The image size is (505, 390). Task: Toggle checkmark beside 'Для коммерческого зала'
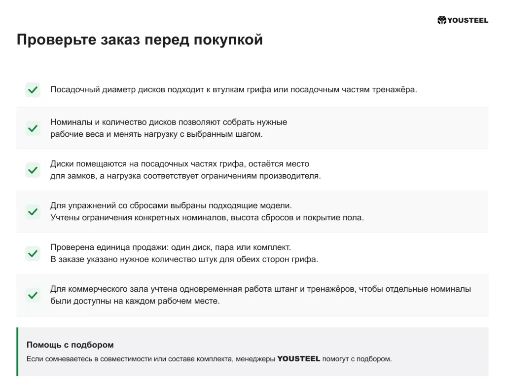(x=33, y=295)
